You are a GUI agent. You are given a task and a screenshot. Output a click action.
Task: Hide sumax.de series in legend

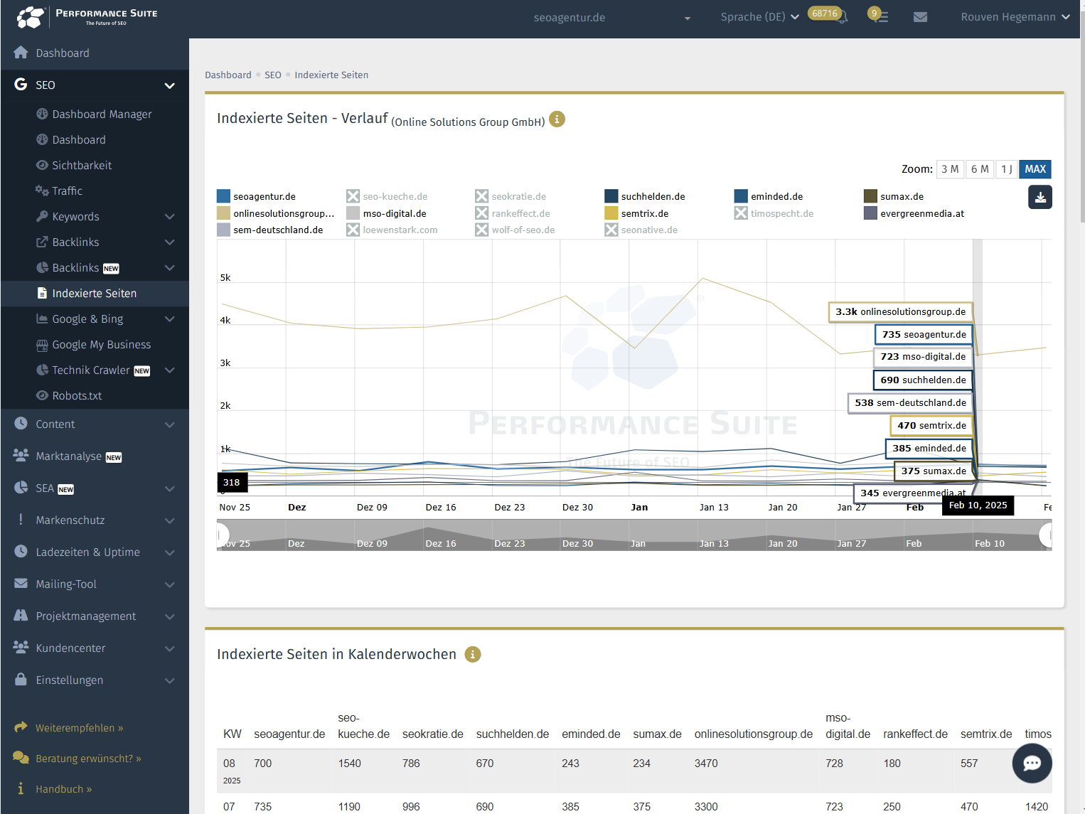click(x=894, y=196)
